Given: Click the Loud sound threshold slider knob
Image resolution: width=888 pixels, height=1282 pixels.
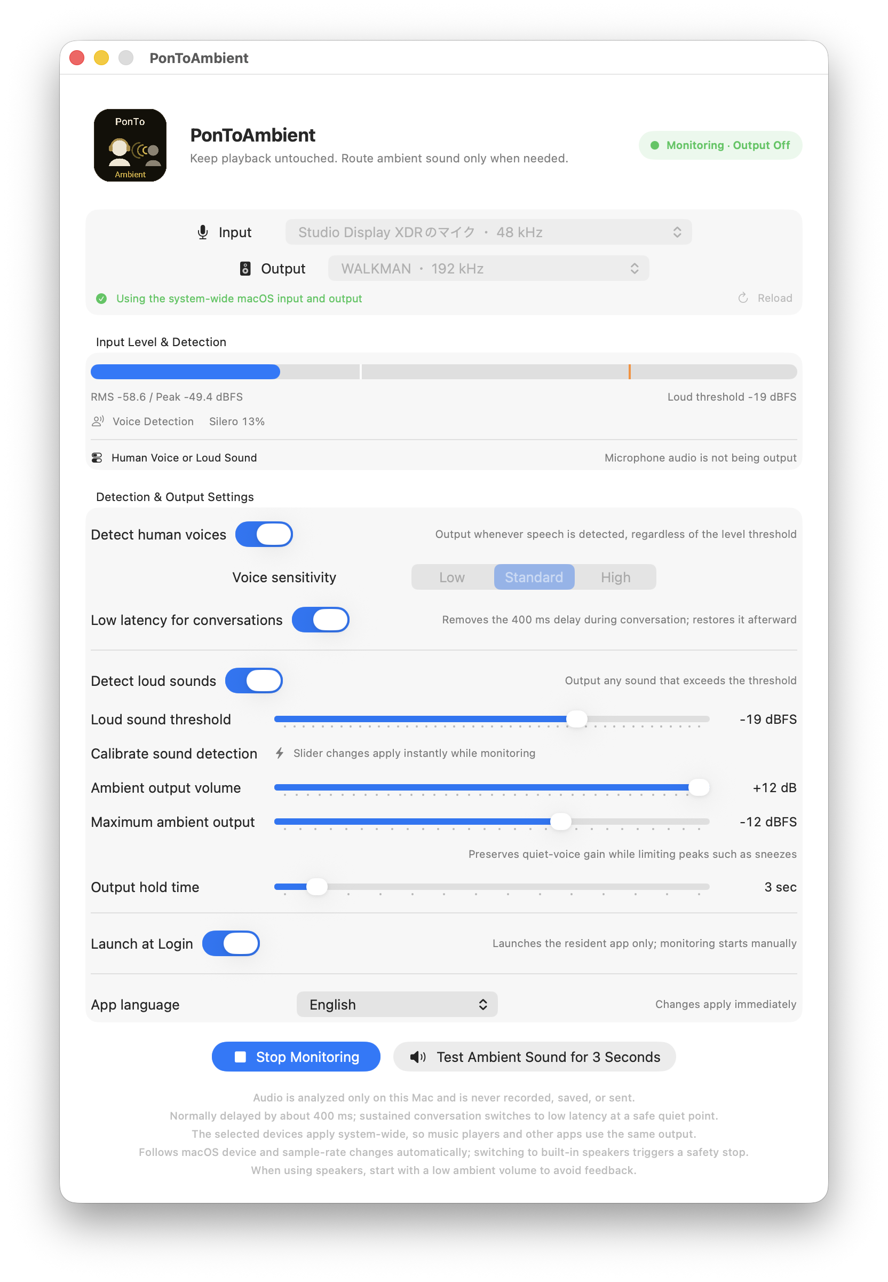Looking at the screenshot, I should [577, 720].
